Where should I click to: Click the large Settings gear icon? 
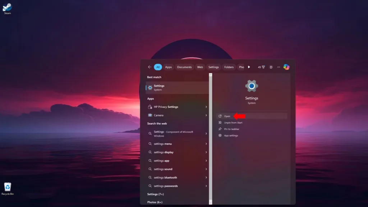point(252,86)
